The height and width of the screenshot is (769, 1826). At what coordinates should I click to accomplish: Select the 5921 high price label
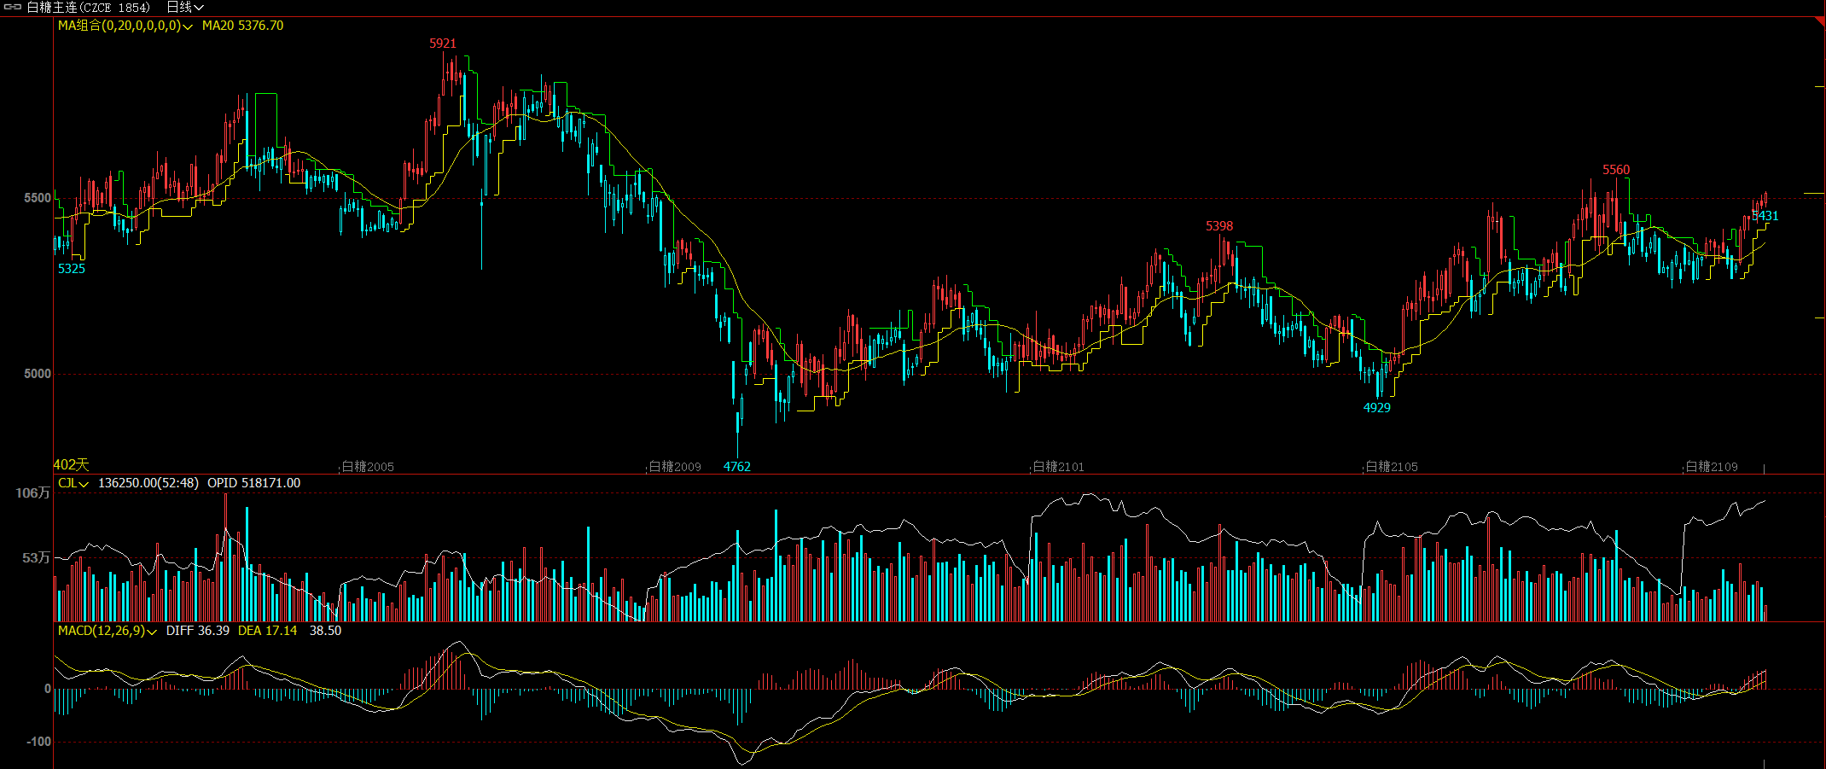tap(443, 44)
